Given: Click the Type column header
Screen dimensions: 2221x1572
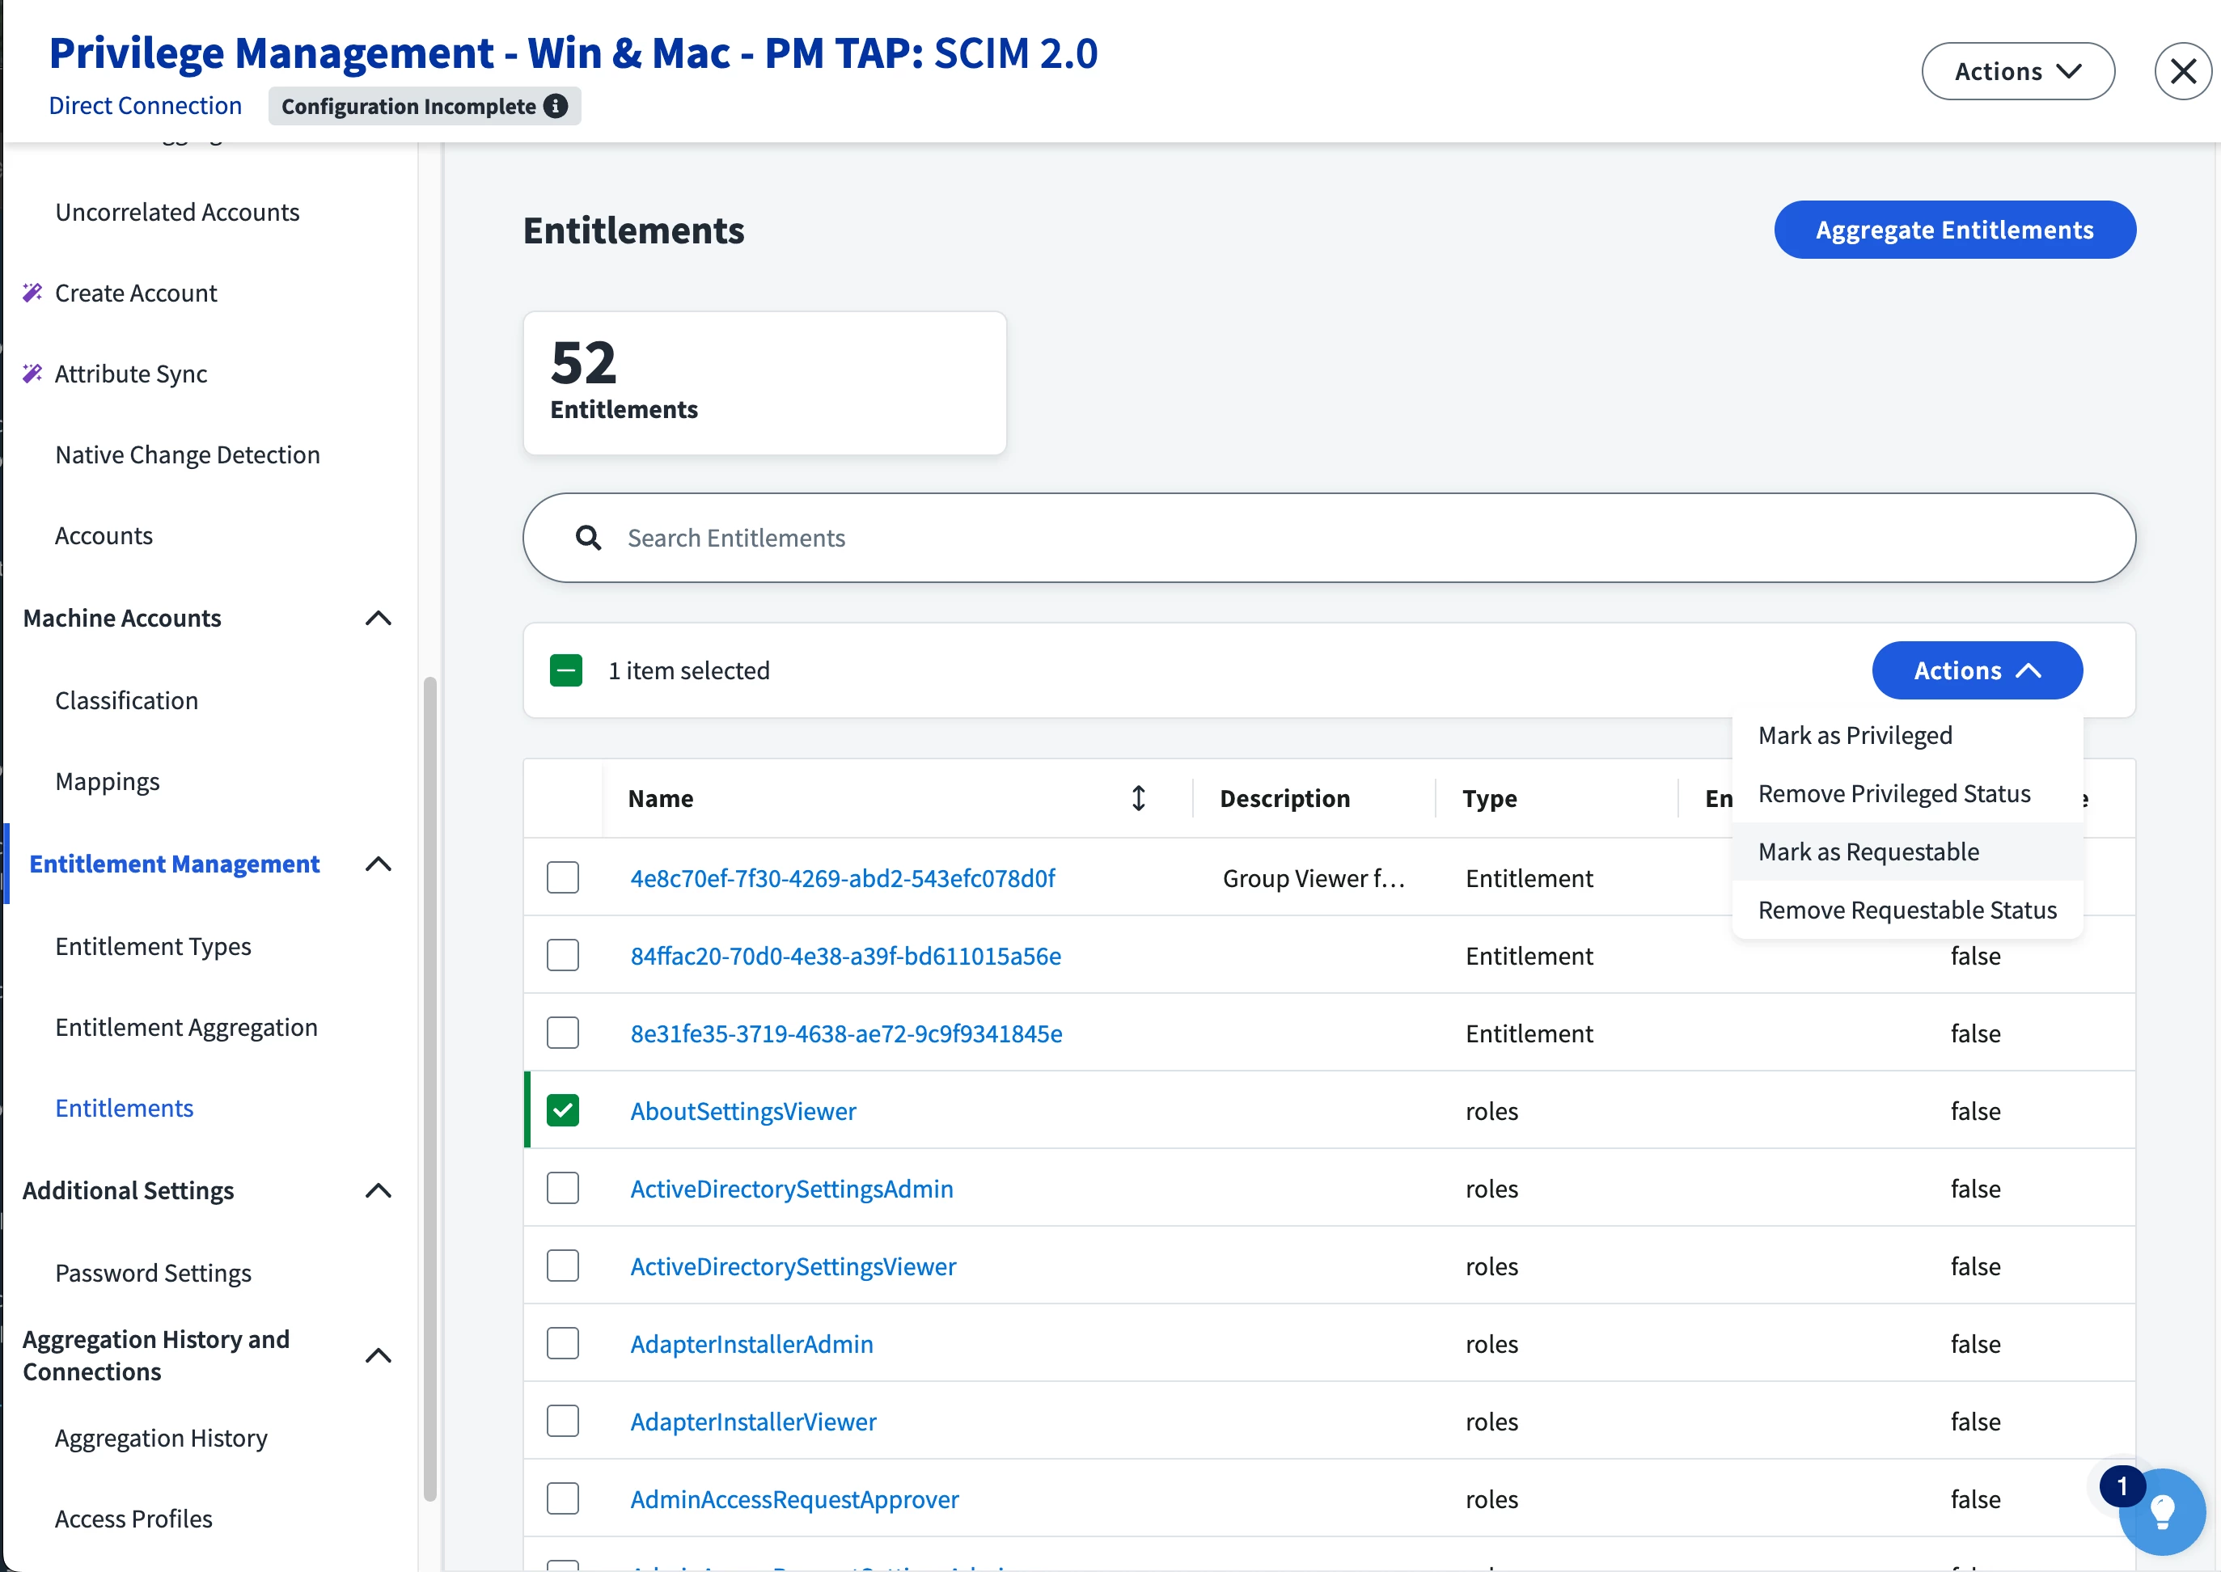Looking at the screenshot, I should click(x=1489, y=799).
